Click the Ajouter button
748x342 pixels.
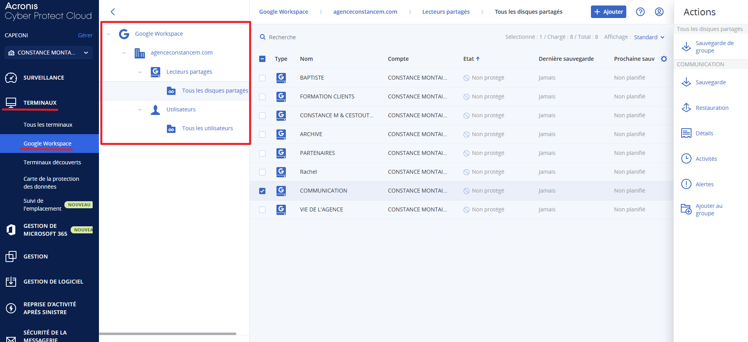609,12
